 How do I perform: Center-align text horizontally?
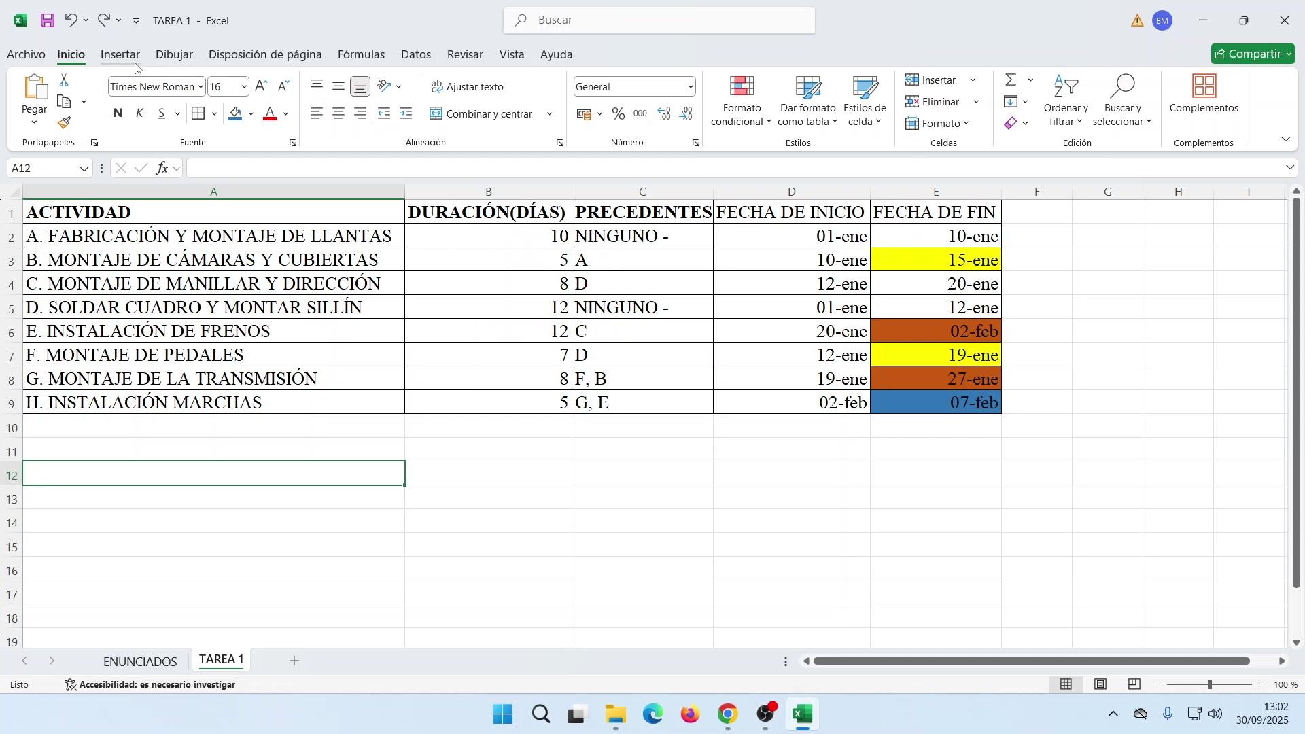point(338,114)
